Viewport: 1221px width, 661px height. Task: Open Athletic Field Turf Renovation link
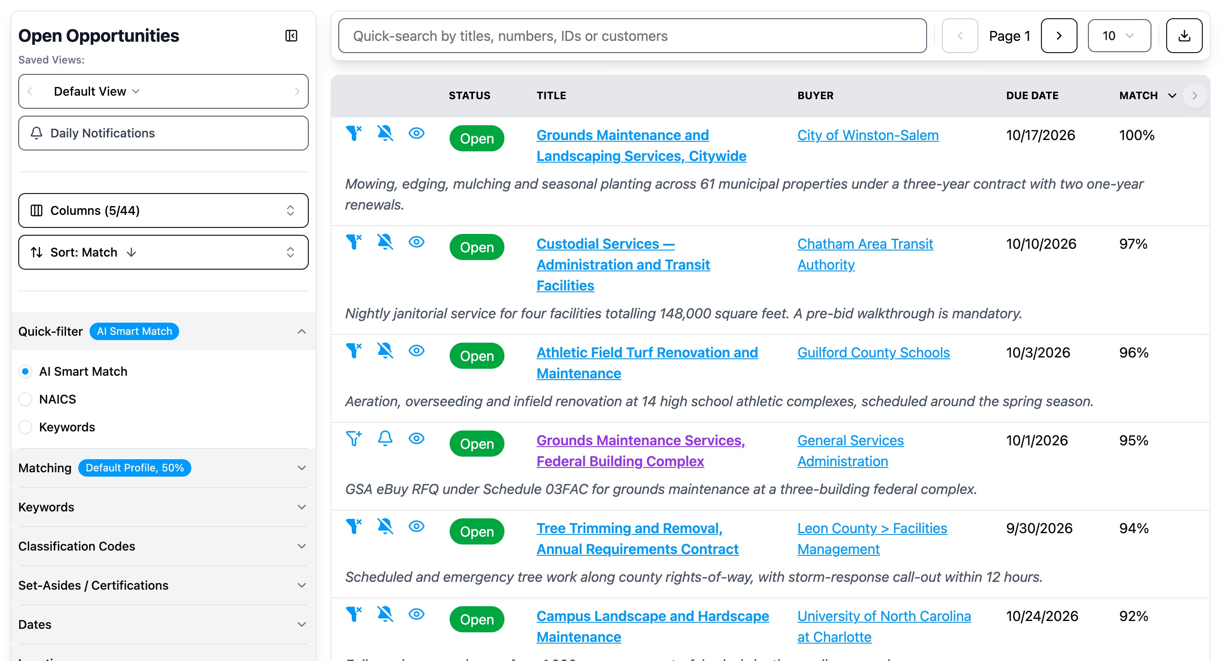647,363
